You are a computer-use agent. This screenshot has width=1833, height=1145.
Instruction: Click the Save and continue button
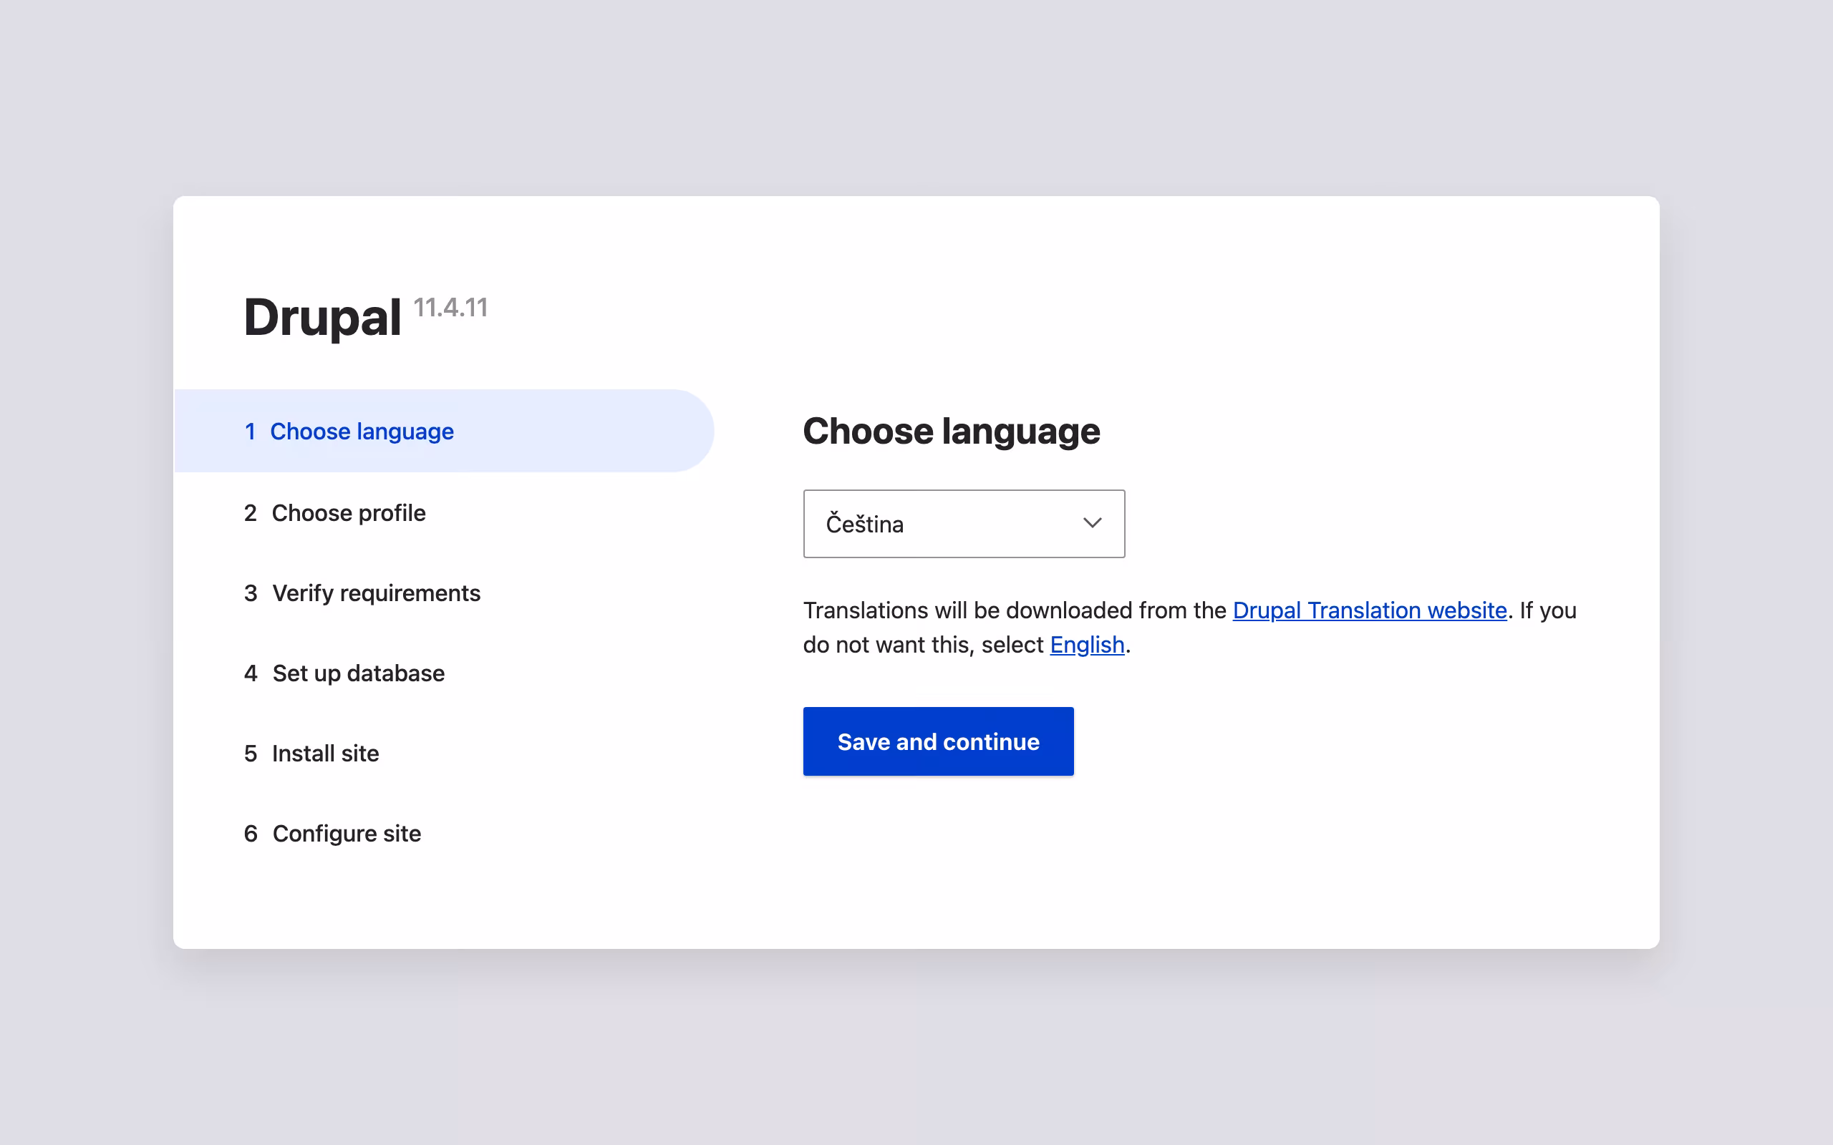[x=938, y=741]
